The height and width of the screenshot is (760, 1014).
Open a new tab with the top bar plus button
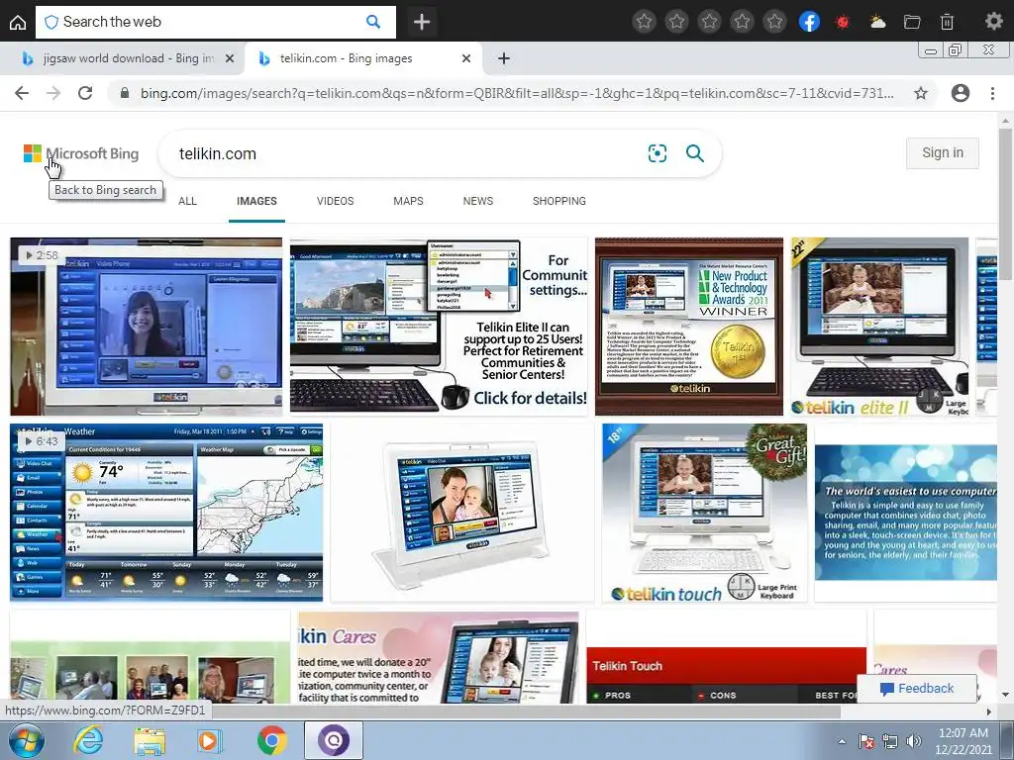click(x=422, y=22)
